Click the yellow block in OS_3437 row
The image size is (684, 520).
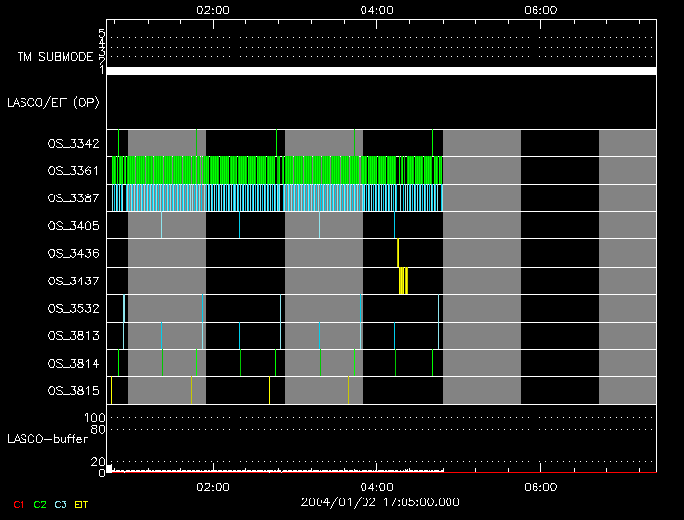(404, 282)
